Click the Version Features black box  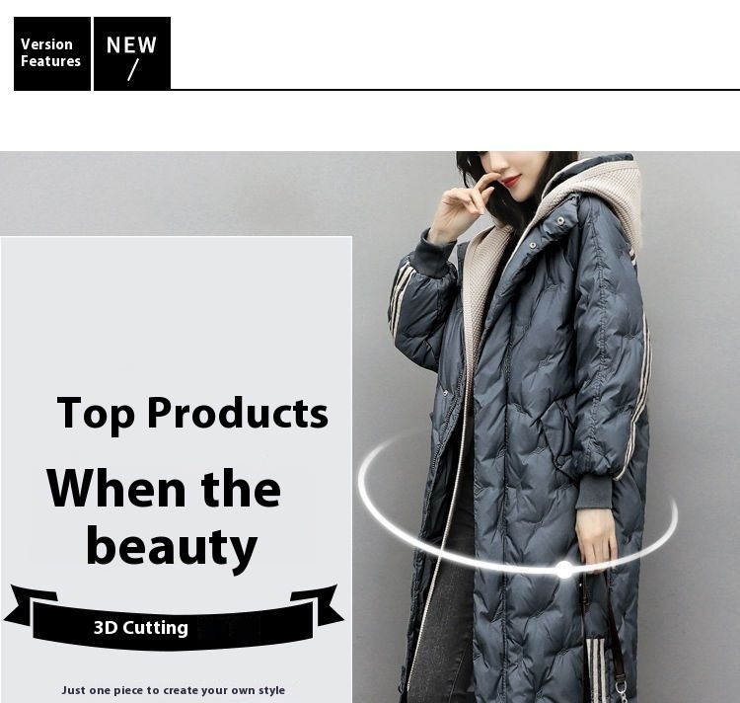coord(52,53)
